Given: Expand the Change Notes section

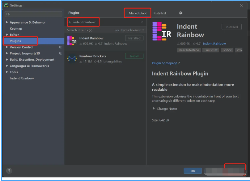Looking at the screenshot, I should tap(154, 109).
